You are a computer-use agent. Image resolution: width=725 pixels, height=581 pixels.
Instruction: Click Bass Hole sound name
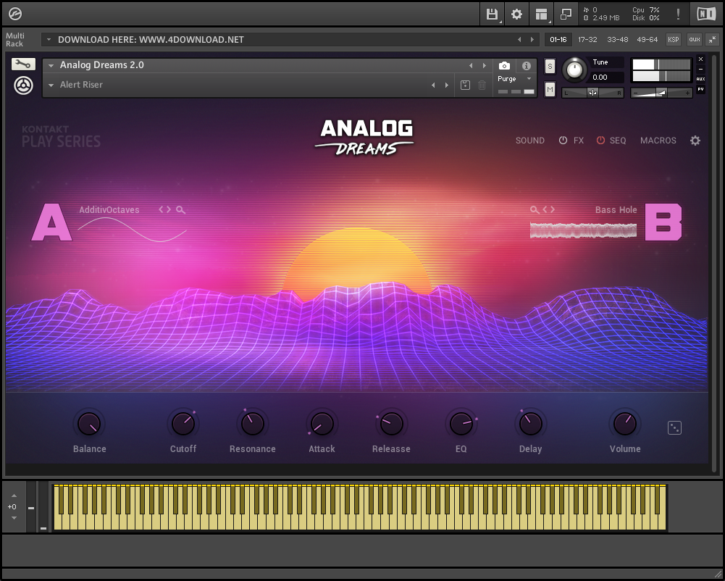(x=616, y=209)
